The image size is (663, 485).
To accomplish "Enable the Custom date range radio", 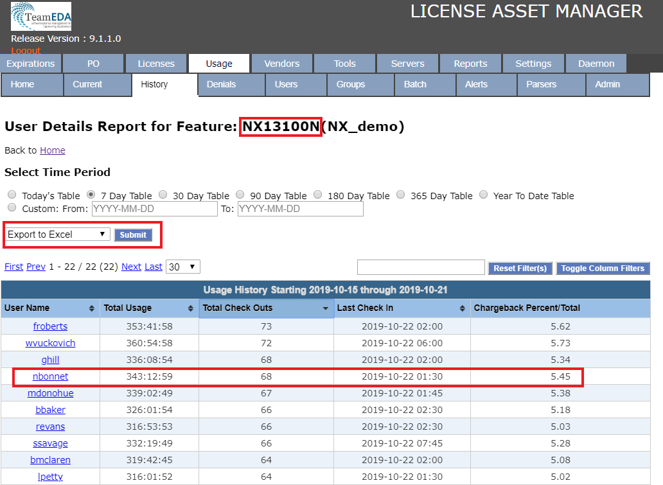I will click(x=12, y=208).
